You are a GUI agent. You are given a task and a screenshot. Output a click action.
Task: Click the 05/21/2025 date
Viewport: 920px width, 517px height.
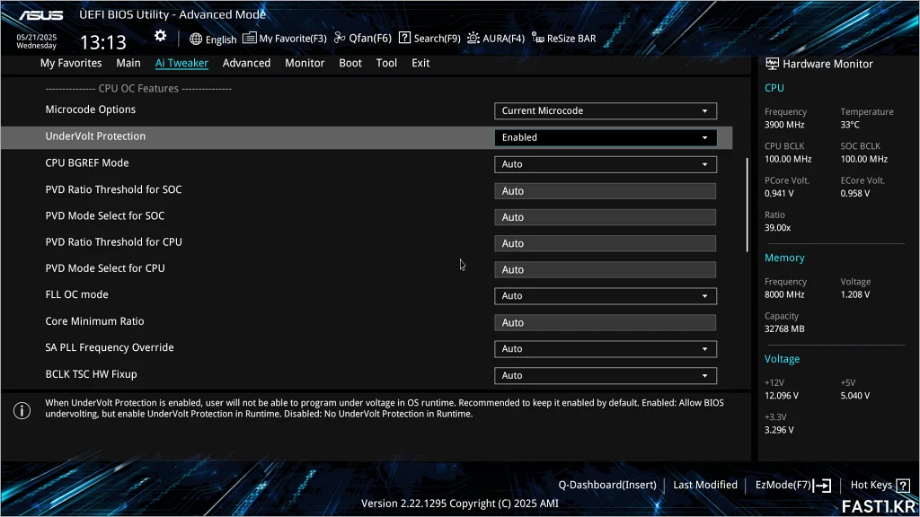[36, 37]
